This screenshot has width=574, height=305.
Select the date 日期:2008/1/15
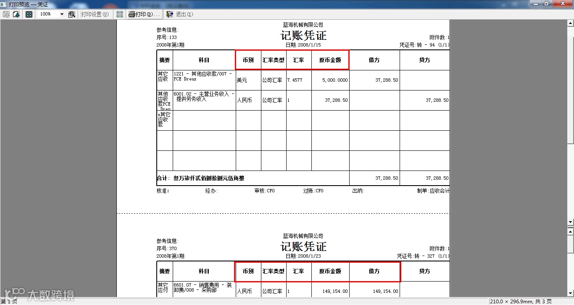pos(303,45)
